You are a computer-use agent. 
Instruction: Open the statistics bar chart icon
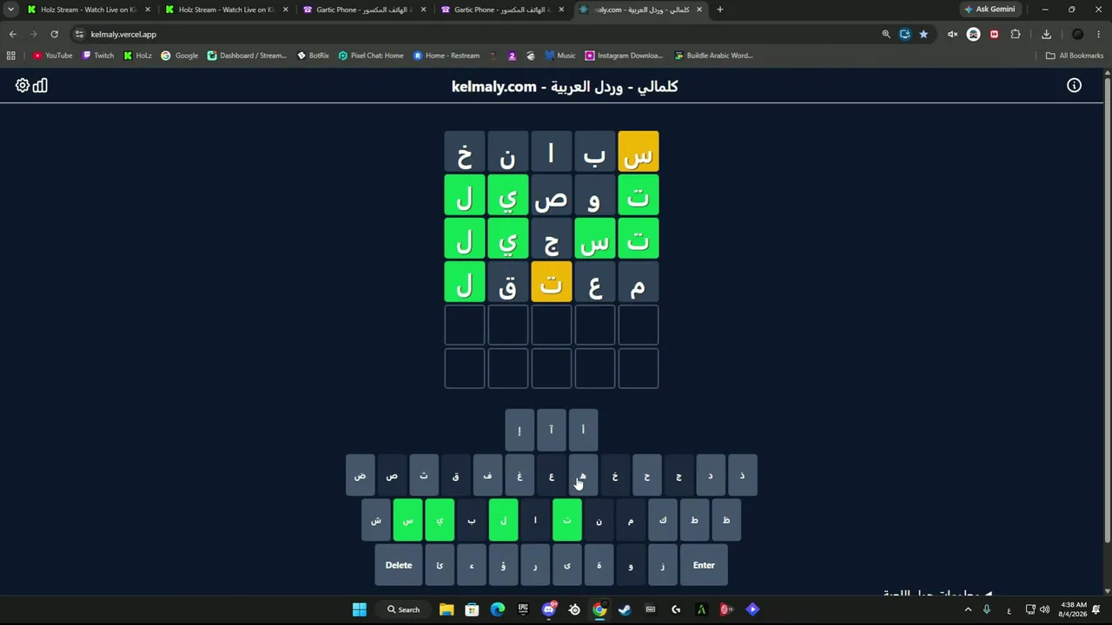(x=40, y=86)
